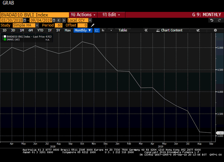Screen dimensions: 224x162
Task: Expand the Local CCY currency dropdown
Action: [x=90, y=20]
